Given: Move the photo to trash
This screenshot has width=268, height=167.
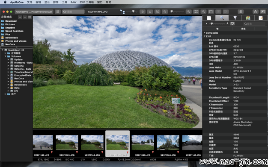Looking at the screenshot, I should [x=241, y=12].
